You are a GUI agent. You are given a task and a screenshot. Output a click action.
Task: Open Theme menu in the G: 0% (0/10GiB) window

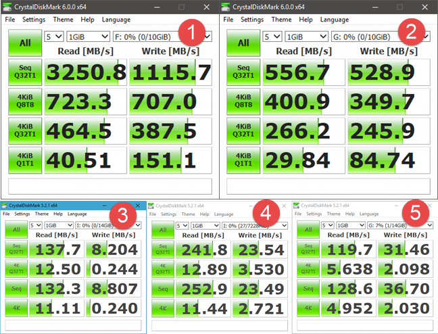pos(281,20)
